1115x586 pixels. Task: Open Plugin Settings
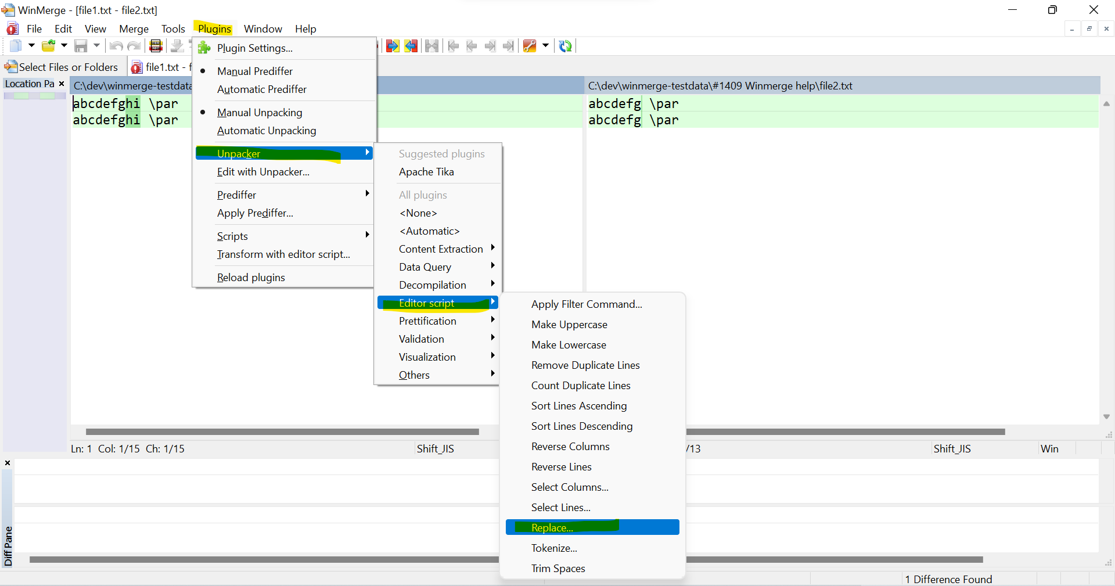pos(254,48)
